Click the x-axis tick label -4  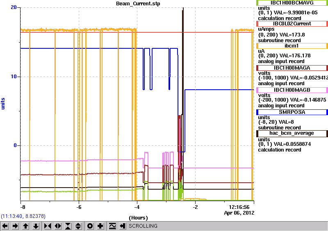pyautogui.click(x=137, y=207)
